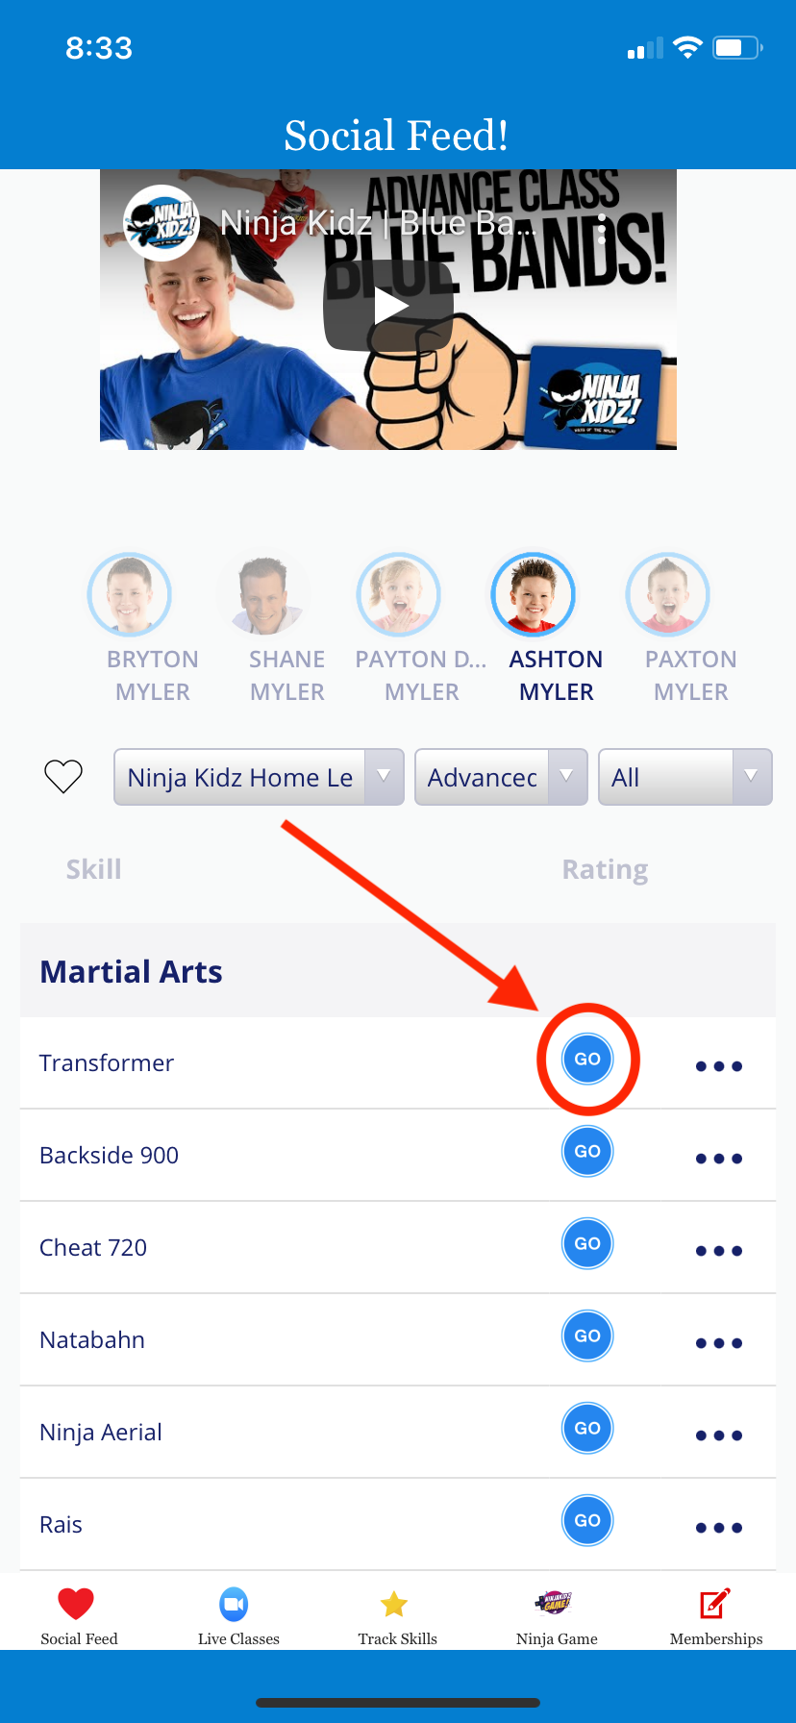Open more options for Natabahn
Viewport: 796px width, 1723px height.
coord(719,1343)
